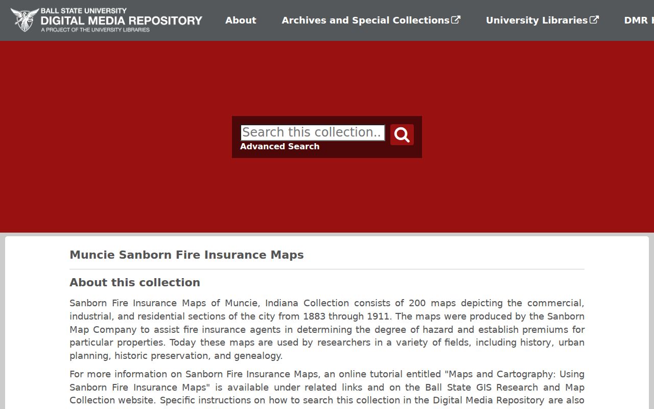Viewport: 654px width, 409px height.
Task: Focus the Search this collection field
Action: pyautogui.click(x=313, y=133)
